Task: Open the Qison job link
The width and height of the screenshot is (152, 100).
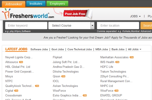Action: coord(57,76)
